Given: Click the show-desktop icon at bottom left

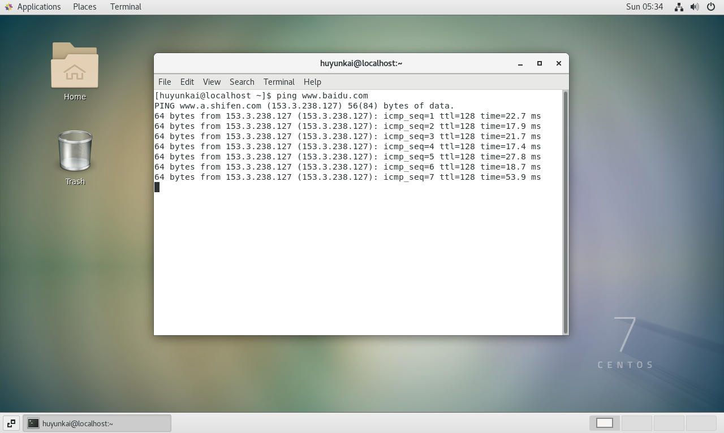Looking at the screenshot, I should [11, 423].
